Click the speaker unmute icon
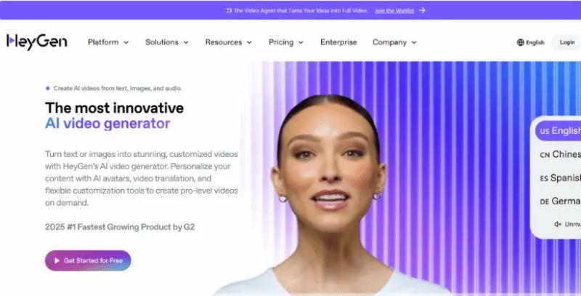The height and width of the screenshot is (296, 581). click(x=558, y=224)
